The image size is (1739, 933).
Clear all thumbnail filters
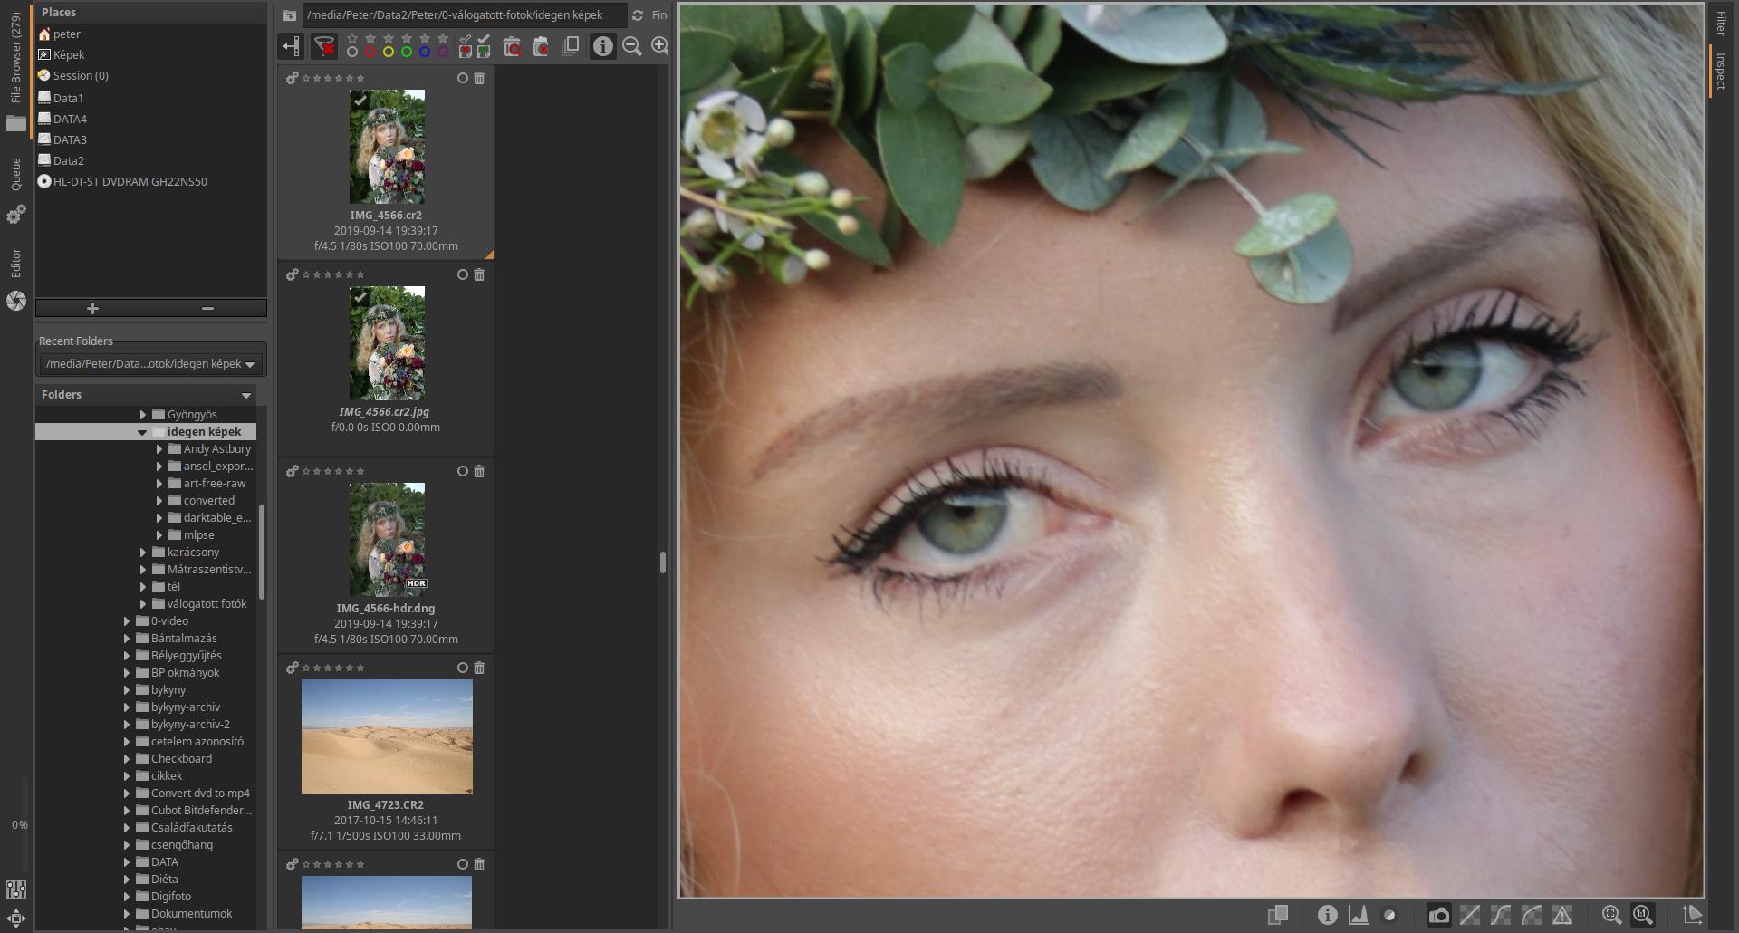(x=323, y=46)
